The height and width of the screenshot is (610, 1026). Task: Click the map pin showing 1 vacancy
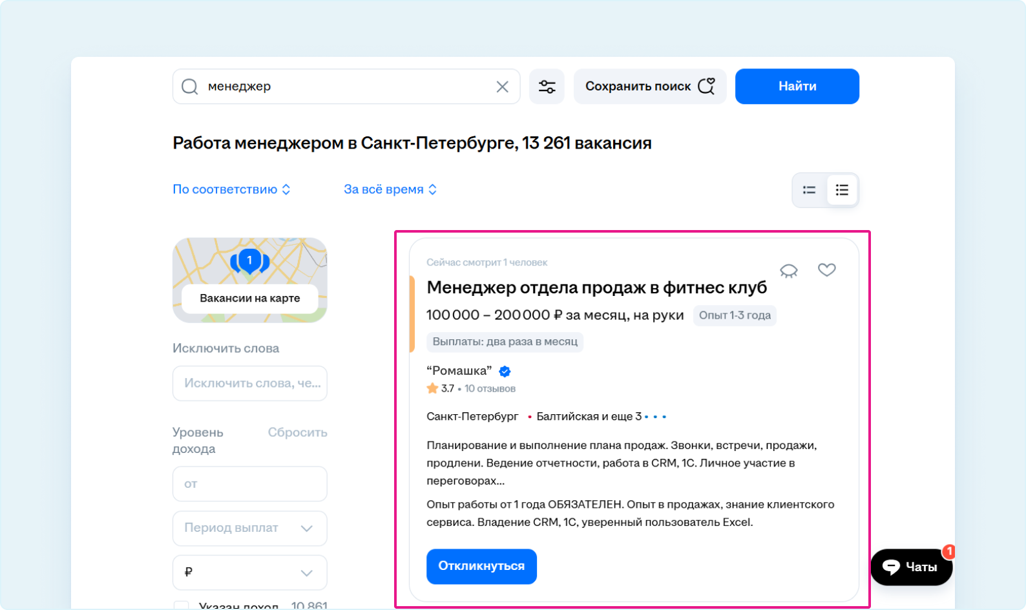(249, 260)
